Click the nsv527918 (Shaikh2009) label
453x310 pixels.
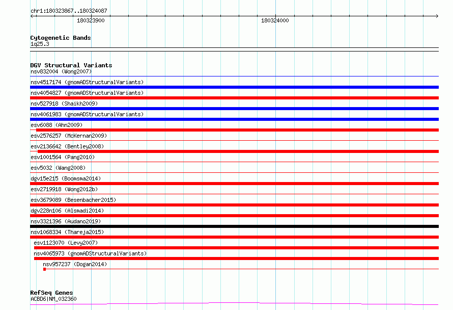pos(64,104)
